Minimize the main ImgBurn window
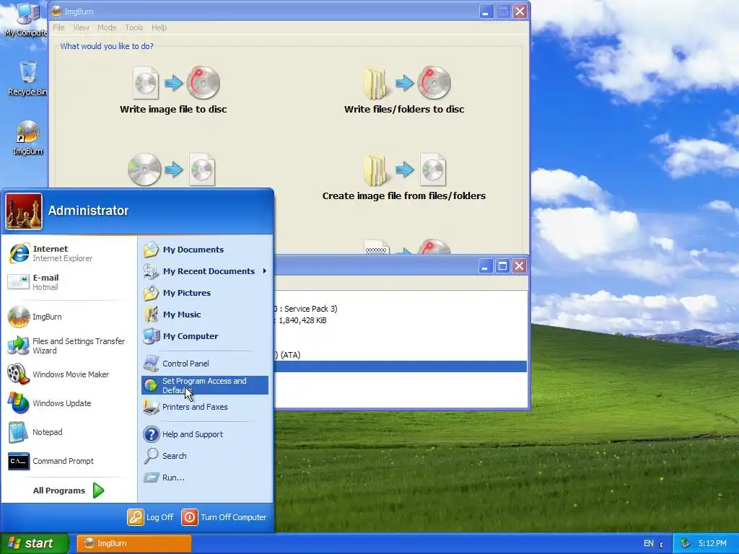Image resolution: width=739 pixels, height=554 pixels. coord(486,12)
